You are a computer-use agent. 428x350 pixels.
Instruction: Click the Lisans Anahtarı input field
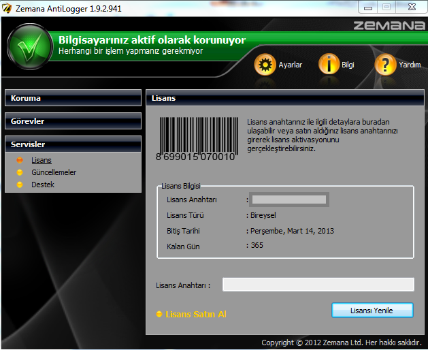tap(318, 285)
